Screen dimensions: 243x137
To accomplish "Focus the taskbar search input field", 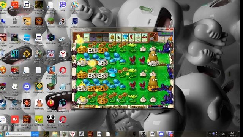I will pyautogui.click(x=18, y=134).
